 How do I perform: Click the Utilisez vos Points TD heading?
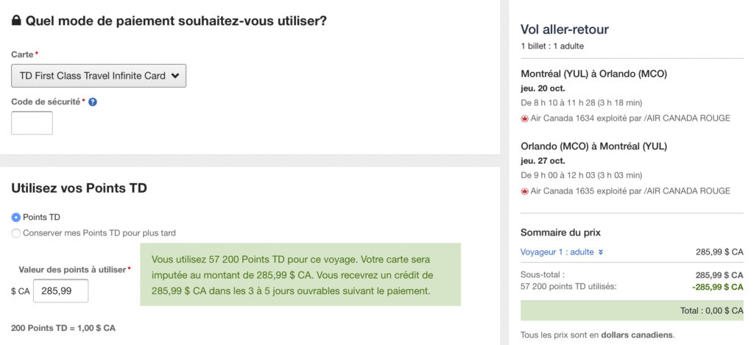point(79,188)
